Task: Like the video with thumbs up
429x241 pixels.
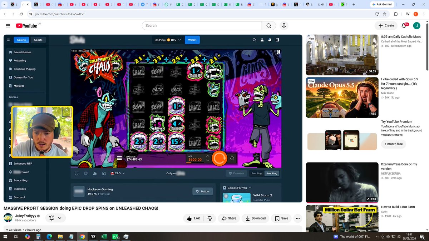Action: point(194,218)
